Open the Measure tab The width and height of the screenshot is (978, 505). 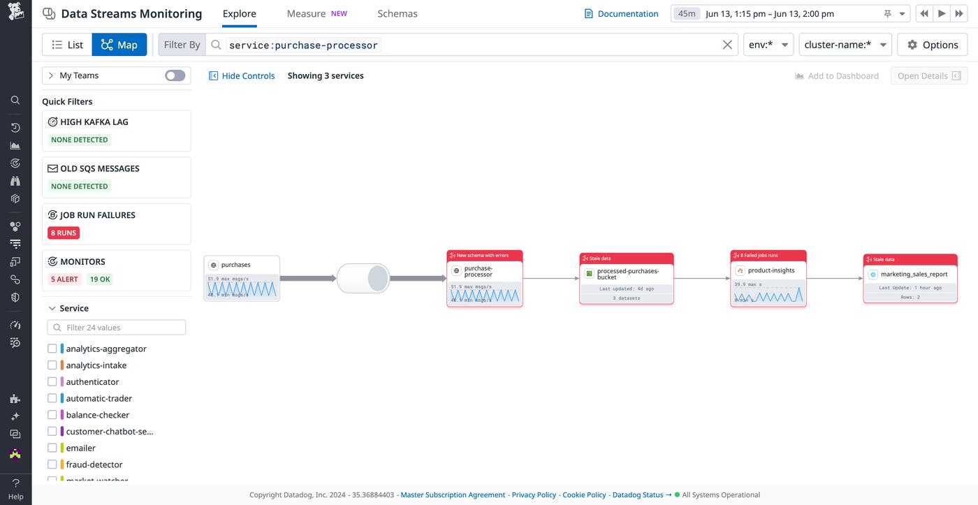(306, 13)
